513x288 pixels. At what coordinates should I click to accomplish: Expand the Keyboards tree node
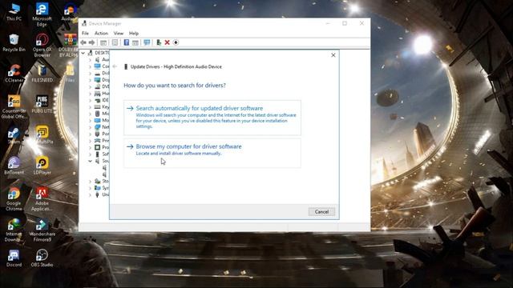click(x=90, y=106)
